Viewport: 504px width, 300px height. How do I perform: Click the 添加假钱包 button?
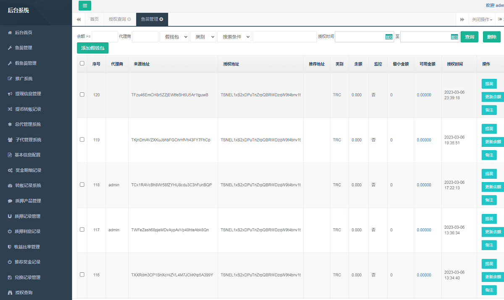coord(93,48)
